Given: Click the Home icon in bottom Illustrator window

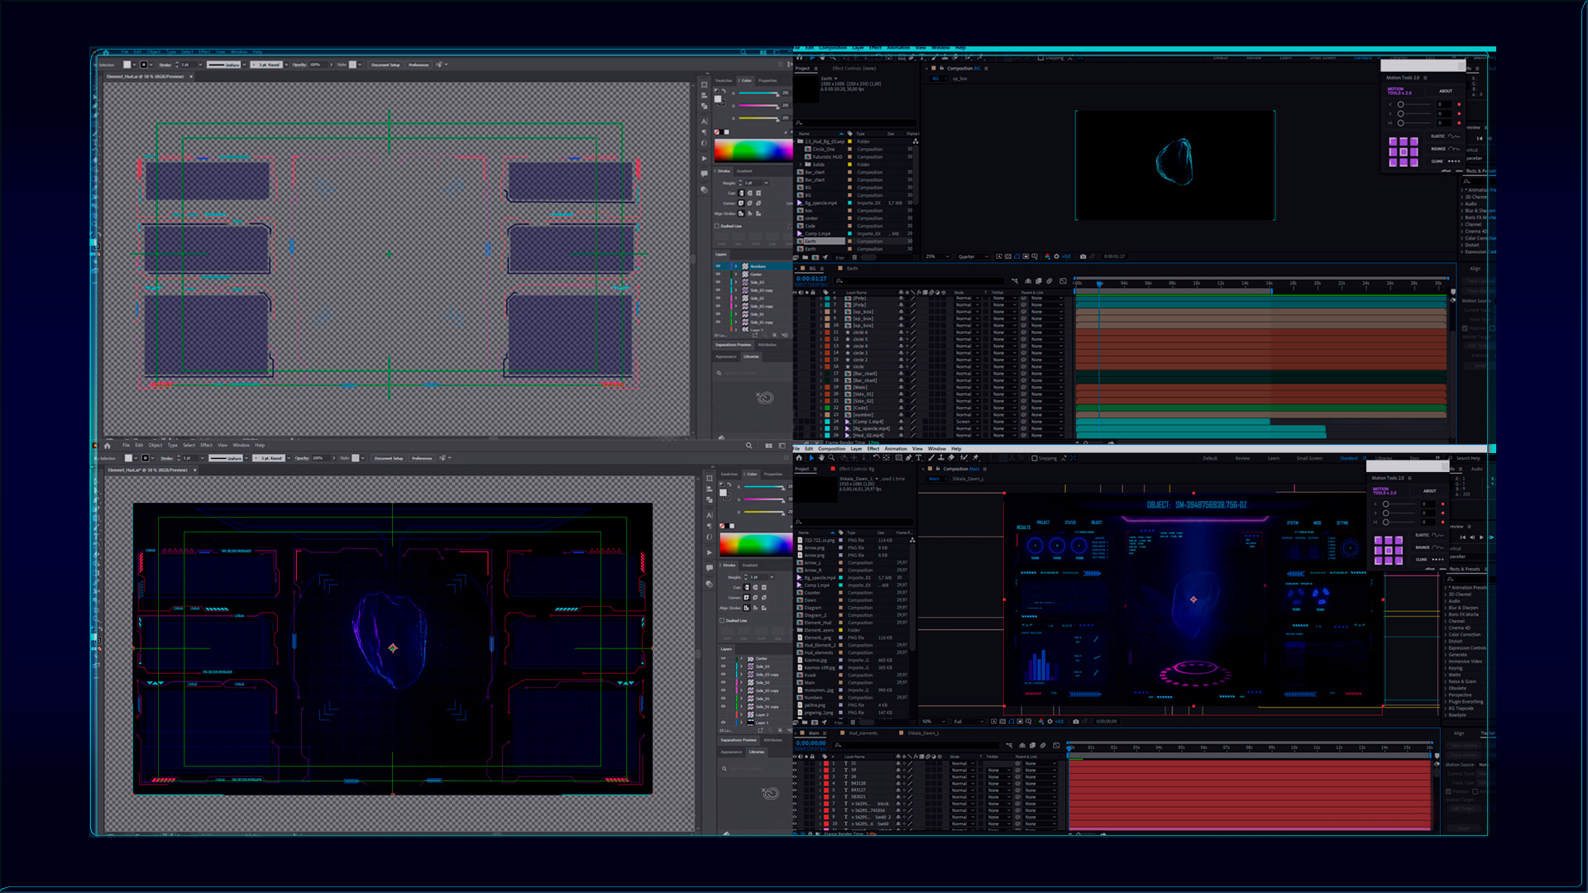Looking at the screenshot, I should point(107,446).
